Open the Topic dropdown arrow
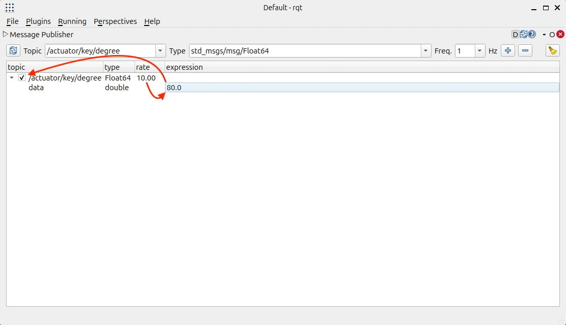Viewport: 566px width, 325px height. click(160, 51)
